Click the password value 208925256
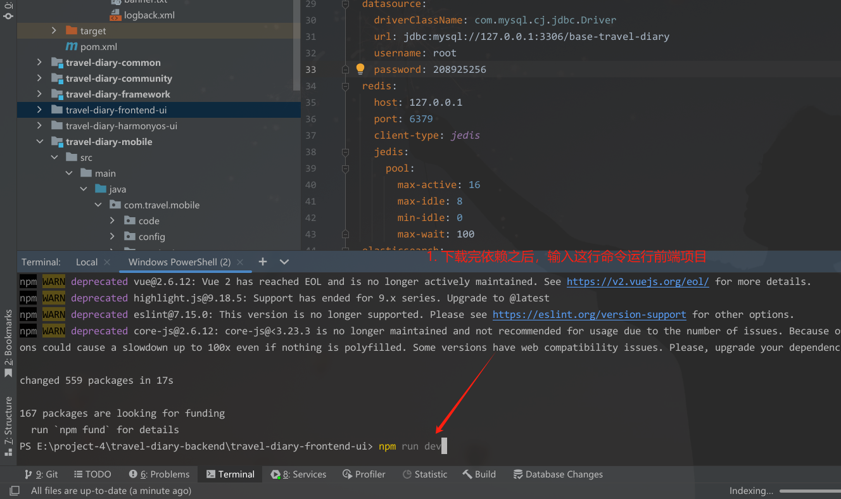Viewport: 841px width, 499px height. pyautogui.click(x=460, y=70)
